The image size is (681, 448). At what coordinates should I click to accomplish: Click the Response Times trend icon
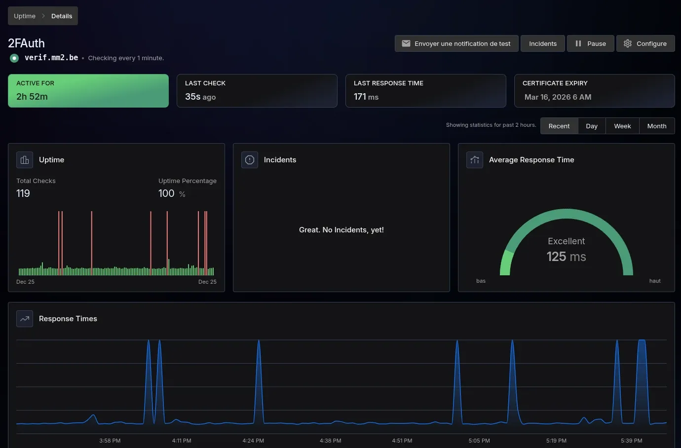[25, 319]
